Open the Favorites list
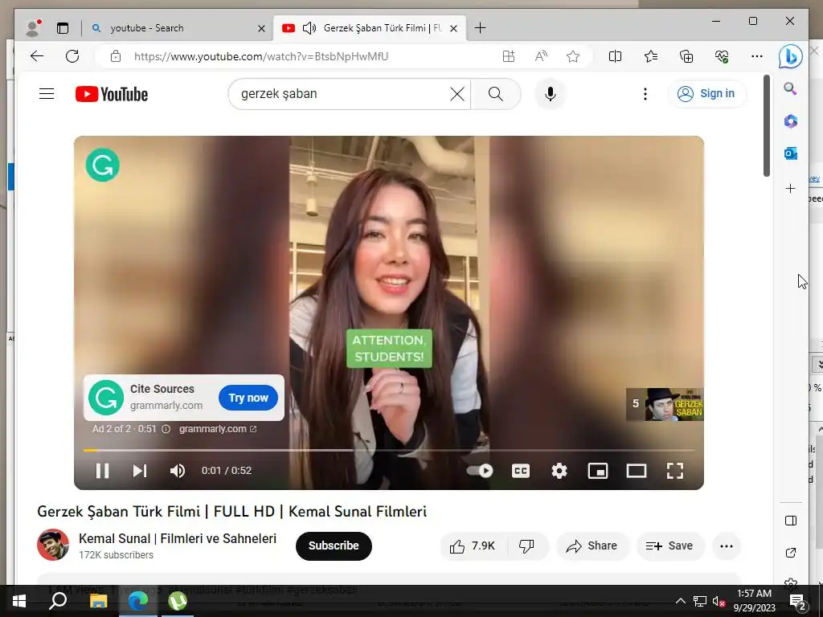 (651, 56)
